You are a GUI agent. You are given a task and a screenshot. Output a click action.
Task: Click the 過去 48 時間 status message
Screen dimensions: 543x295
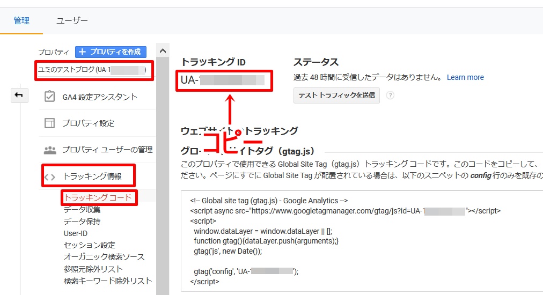click(x=368, y=77)
